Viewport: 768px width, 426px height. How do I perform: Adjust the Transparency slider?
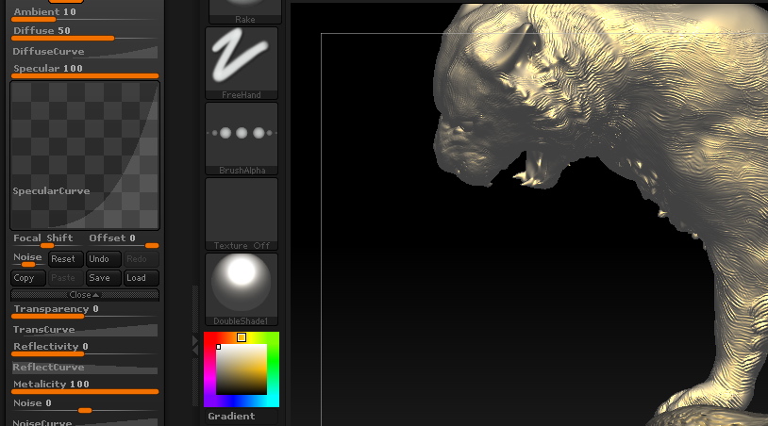[85, 312]
